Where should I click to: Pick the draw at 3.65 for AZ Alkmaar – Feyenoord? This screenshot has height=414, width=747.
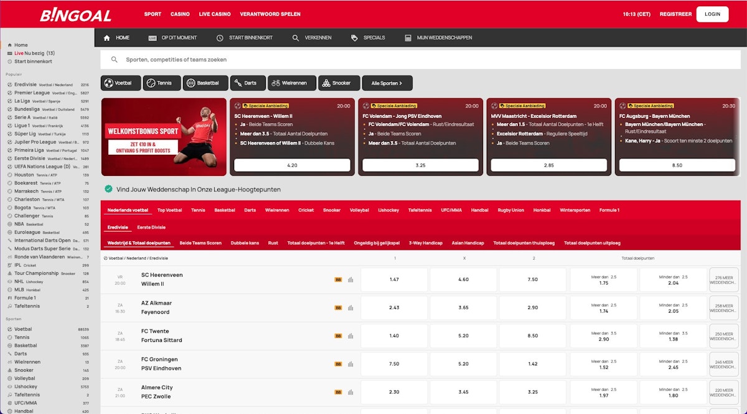tap(463, 308)
